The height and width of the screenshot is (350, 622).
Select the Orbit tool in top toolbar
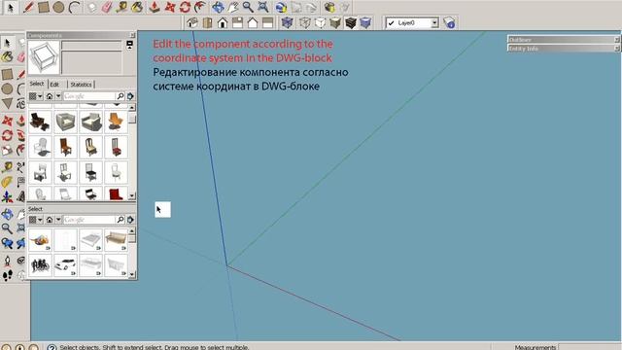click(218, 7)
